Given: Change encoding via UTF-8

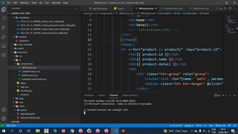Looking at the screenshot, I should (x=199, y=125).
